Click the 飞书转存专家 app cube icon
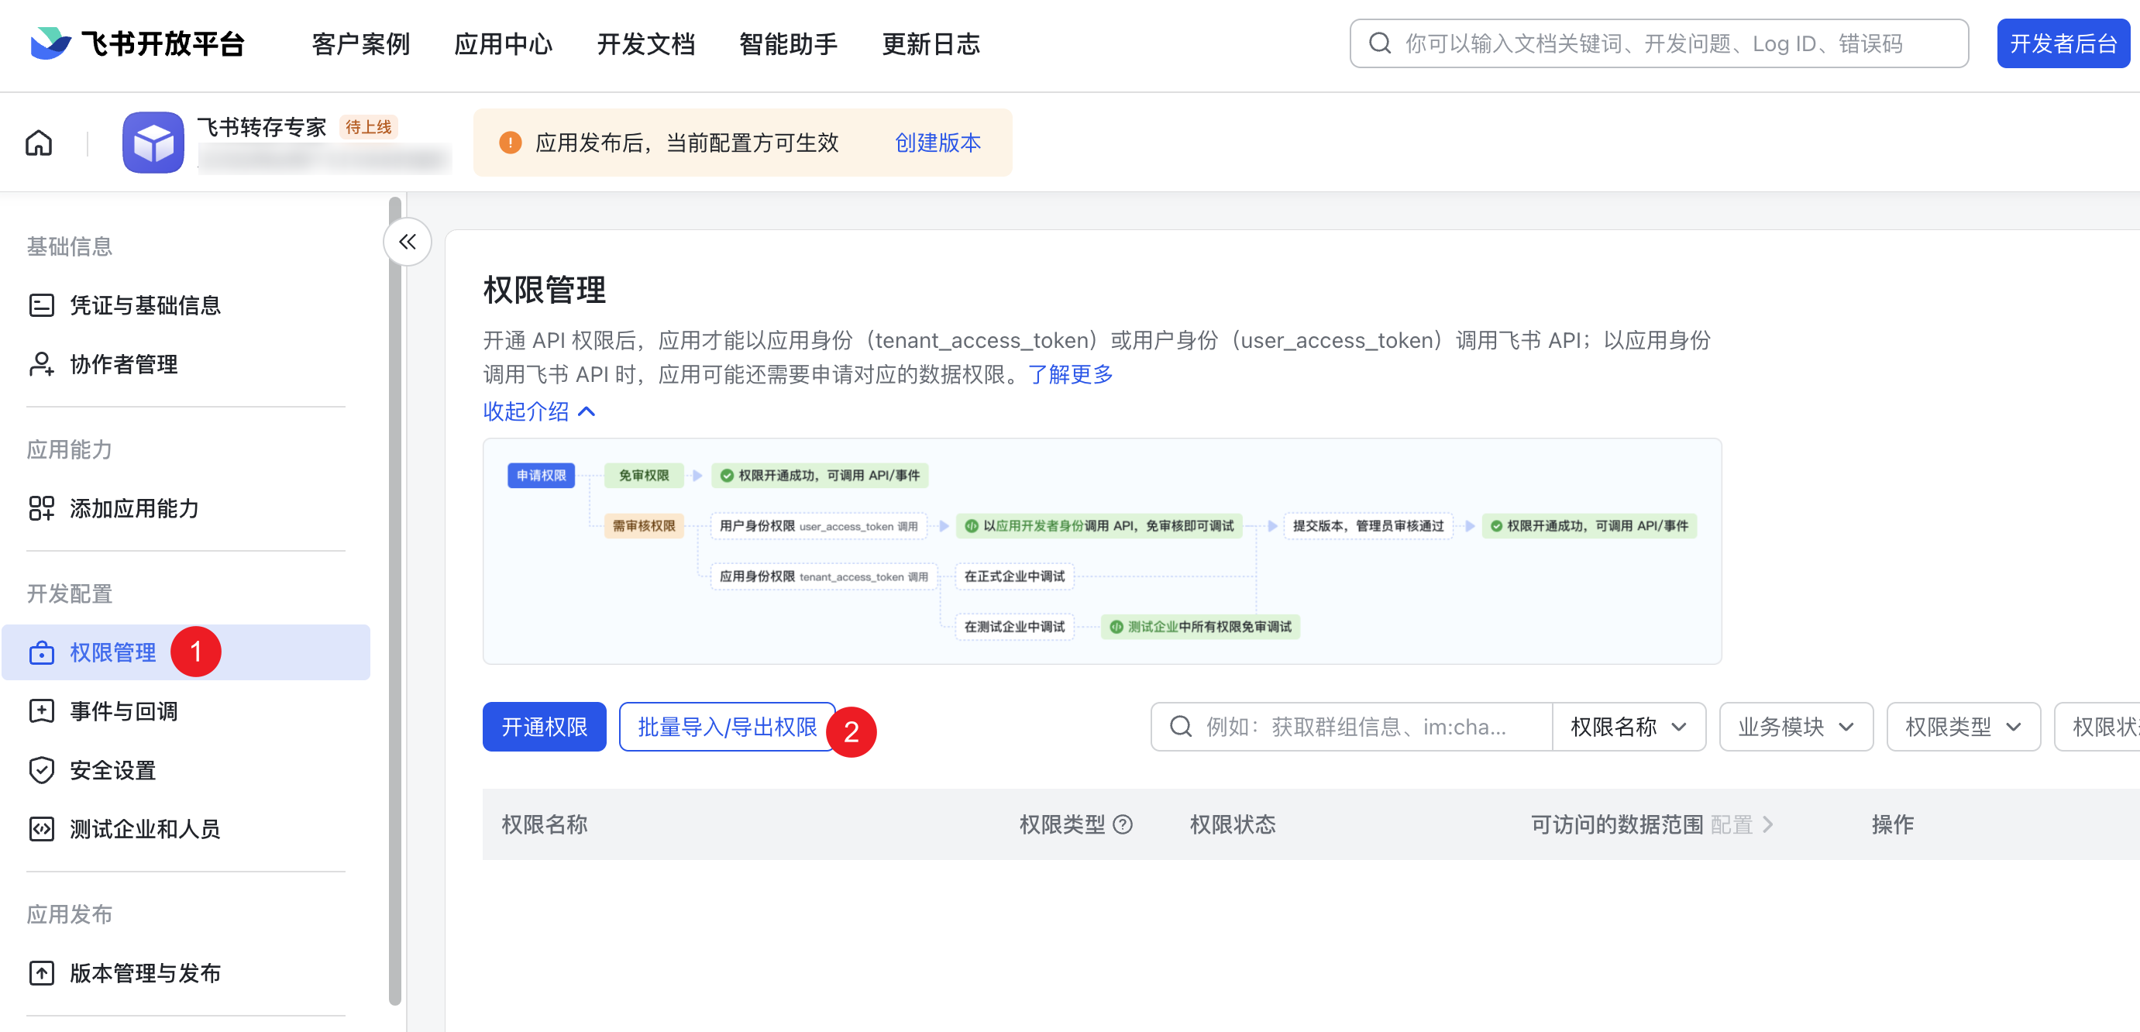Screen dimensions: 2140x1032 (153, 142)
